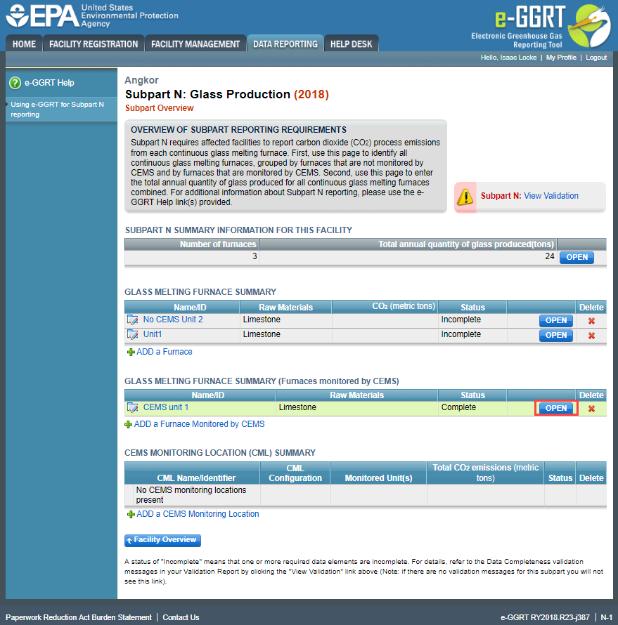Click the CML Configuration column header

coord(295,473)
